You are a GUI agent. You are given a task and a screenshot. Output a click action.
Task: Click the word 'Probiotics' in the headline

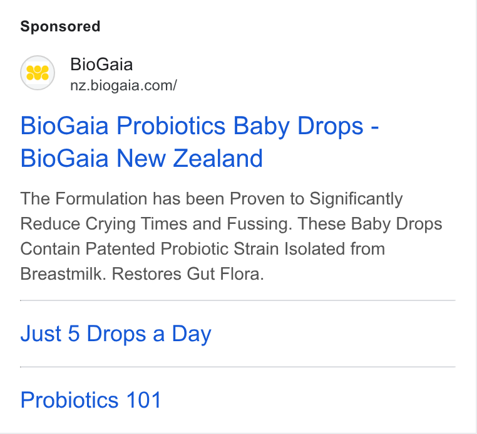tap(171, 125)
